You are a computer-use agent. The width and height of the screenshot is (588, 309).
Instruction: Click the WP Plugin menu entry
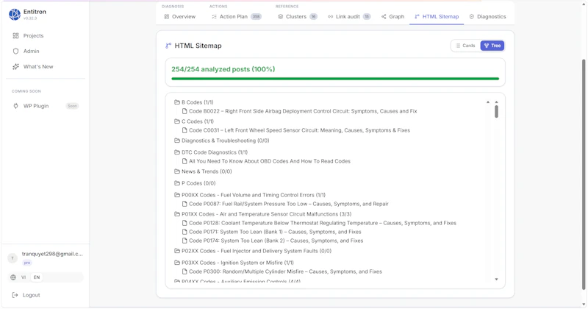tap(45, 106)
